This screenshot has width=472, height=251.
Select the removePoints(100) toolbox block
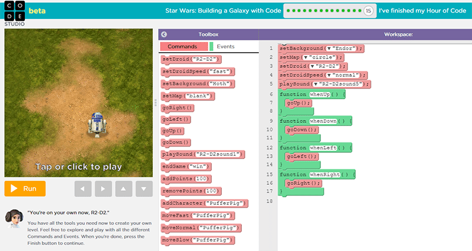[x=191, y=191]
